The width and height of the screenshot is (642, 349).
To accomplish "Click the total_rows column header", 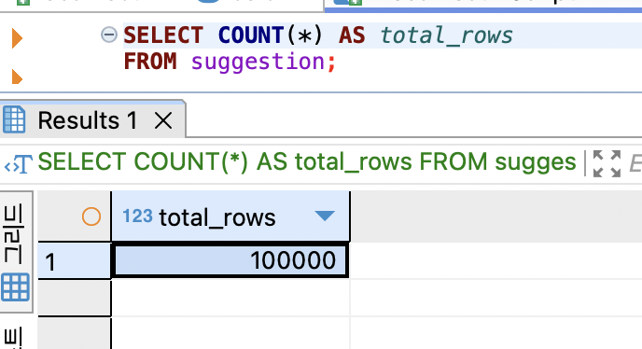I will pyautogui.click(x=230, y=216).
